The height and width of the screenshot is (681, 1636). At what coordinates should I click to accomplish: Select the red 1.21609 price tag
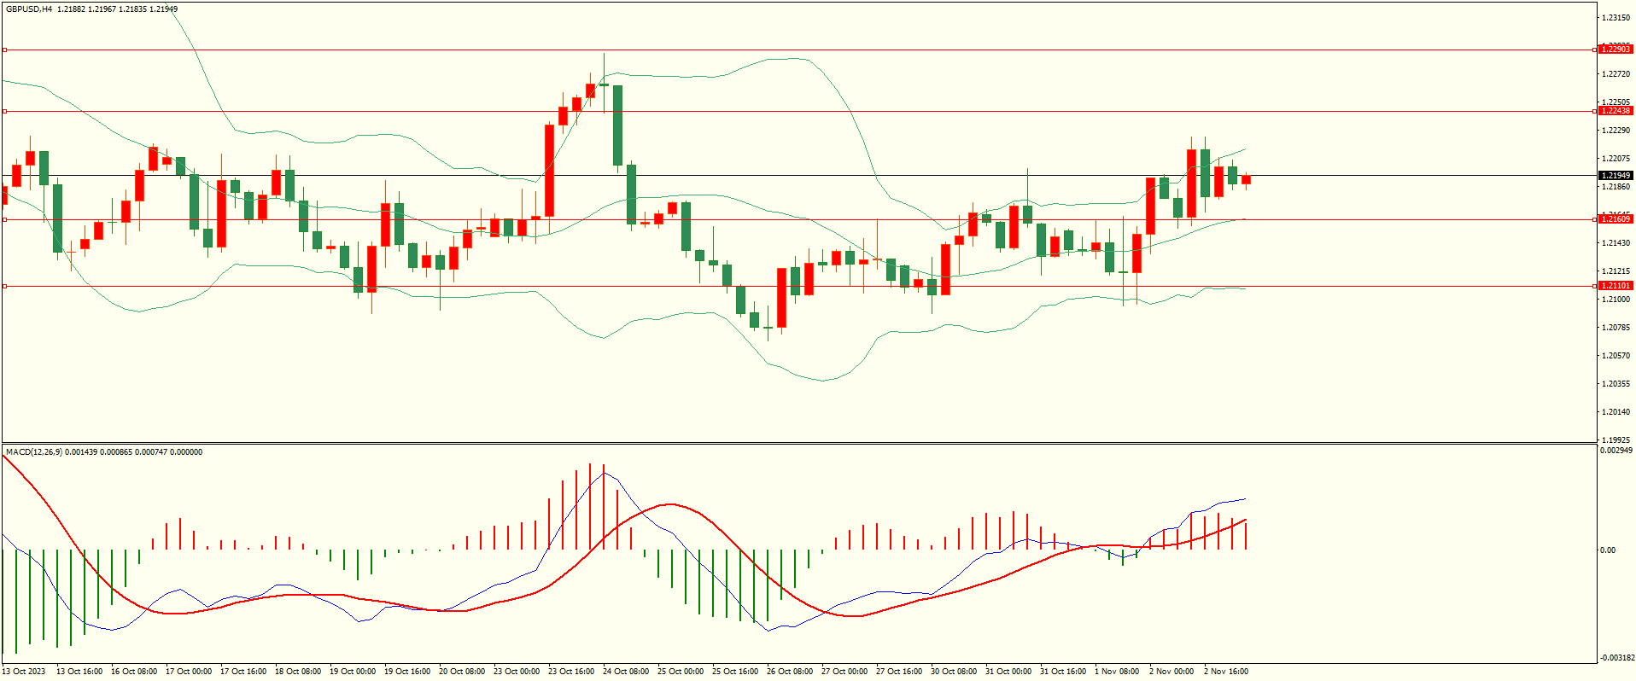click(x=1615, y=219)
